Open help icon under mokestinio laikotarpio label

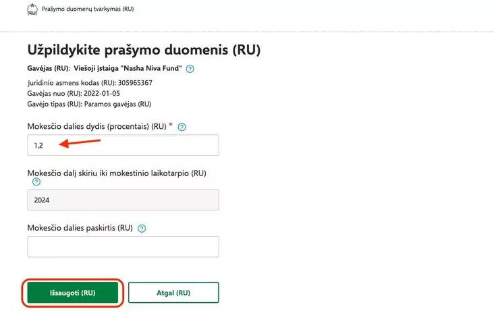pyautogui.click(x=36, y=181)
